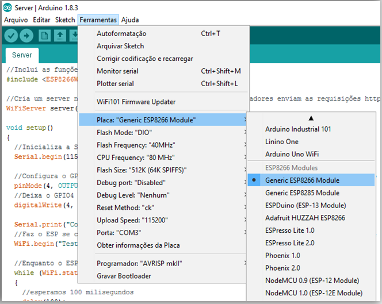Screen dimensions: 382x304
Task: Select Arduino Industrial 101 board
Action: 311,129
